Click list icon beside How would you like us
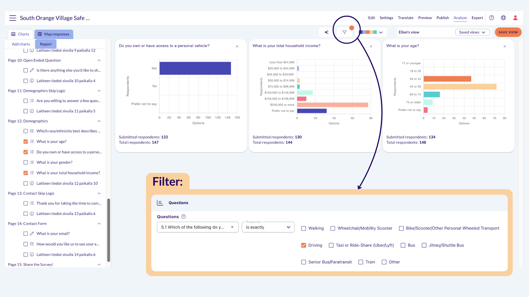 (32, 244)
